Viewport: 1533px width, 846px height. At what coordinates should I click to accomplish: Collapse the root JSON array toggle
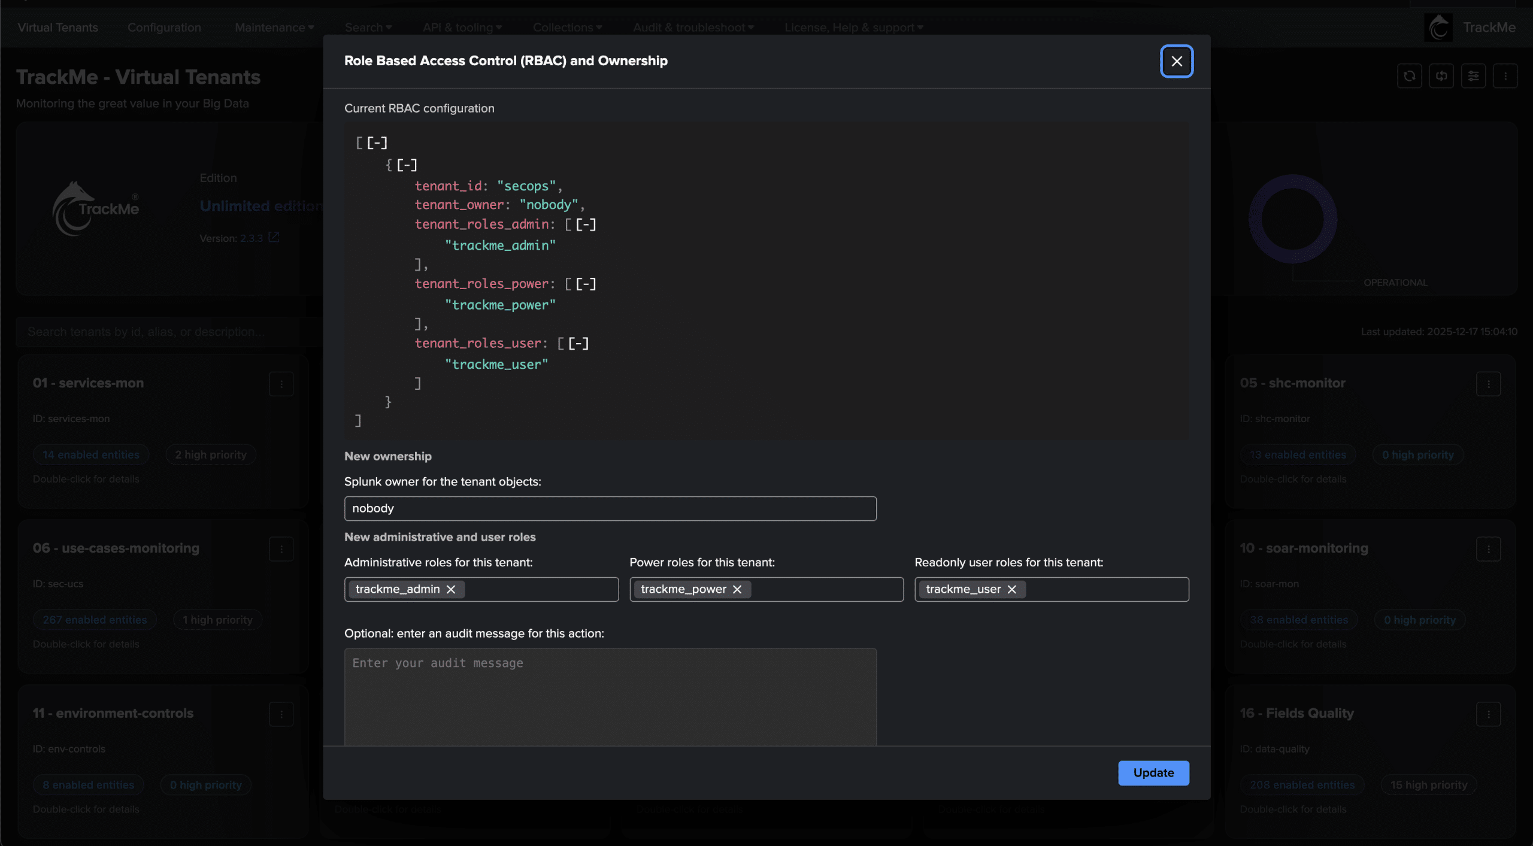[377, 142]
